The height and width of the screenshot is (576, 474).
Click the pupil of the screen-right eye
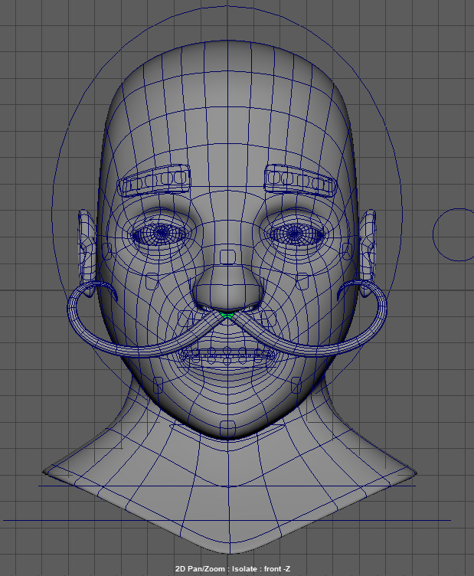tap(293, 232)
